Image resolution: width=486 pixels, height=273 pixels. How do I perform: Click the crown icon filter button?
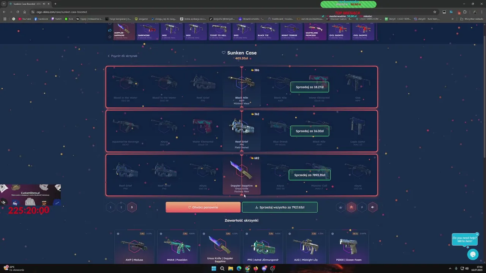[x=341, y=207]
